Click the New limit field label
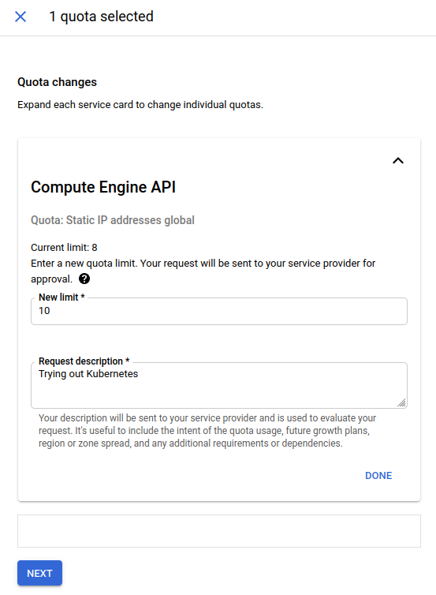The height and width of the screenshot is (595, 436). tap(61, 297)
